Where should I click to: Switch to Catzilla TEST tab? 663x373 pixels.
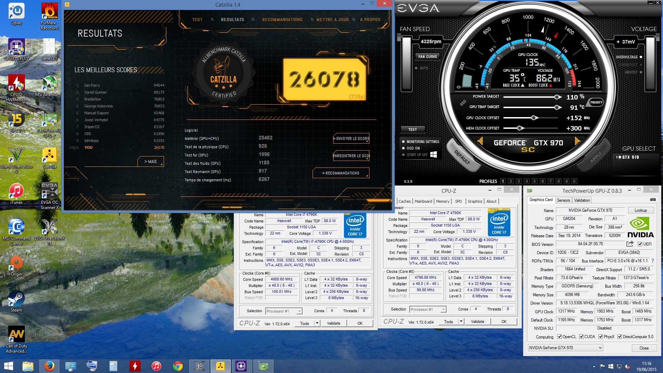(x=198, y=20)
